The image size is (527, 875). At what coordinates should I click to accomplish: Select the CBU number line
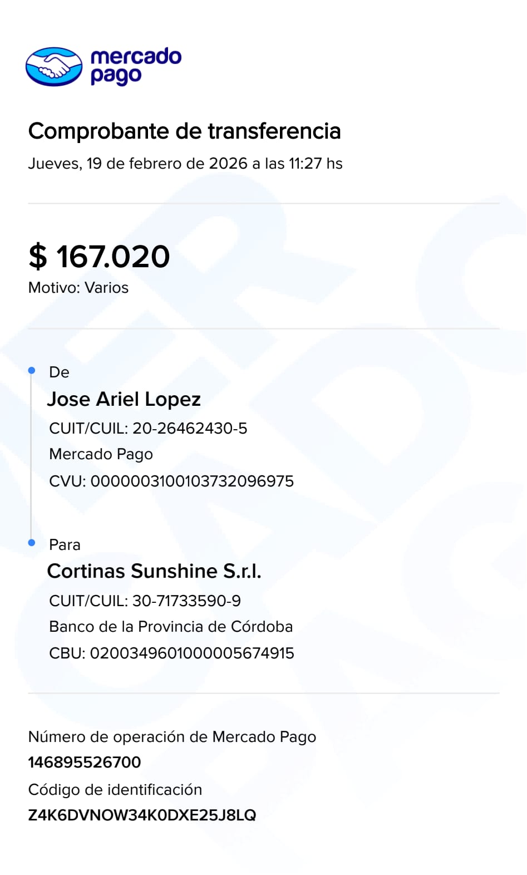pyautogui.click(x=171, y=653)
